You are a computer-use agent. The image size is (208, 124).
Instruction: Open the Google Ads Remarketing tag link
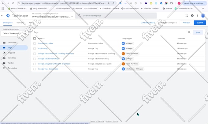click(48, 59)
